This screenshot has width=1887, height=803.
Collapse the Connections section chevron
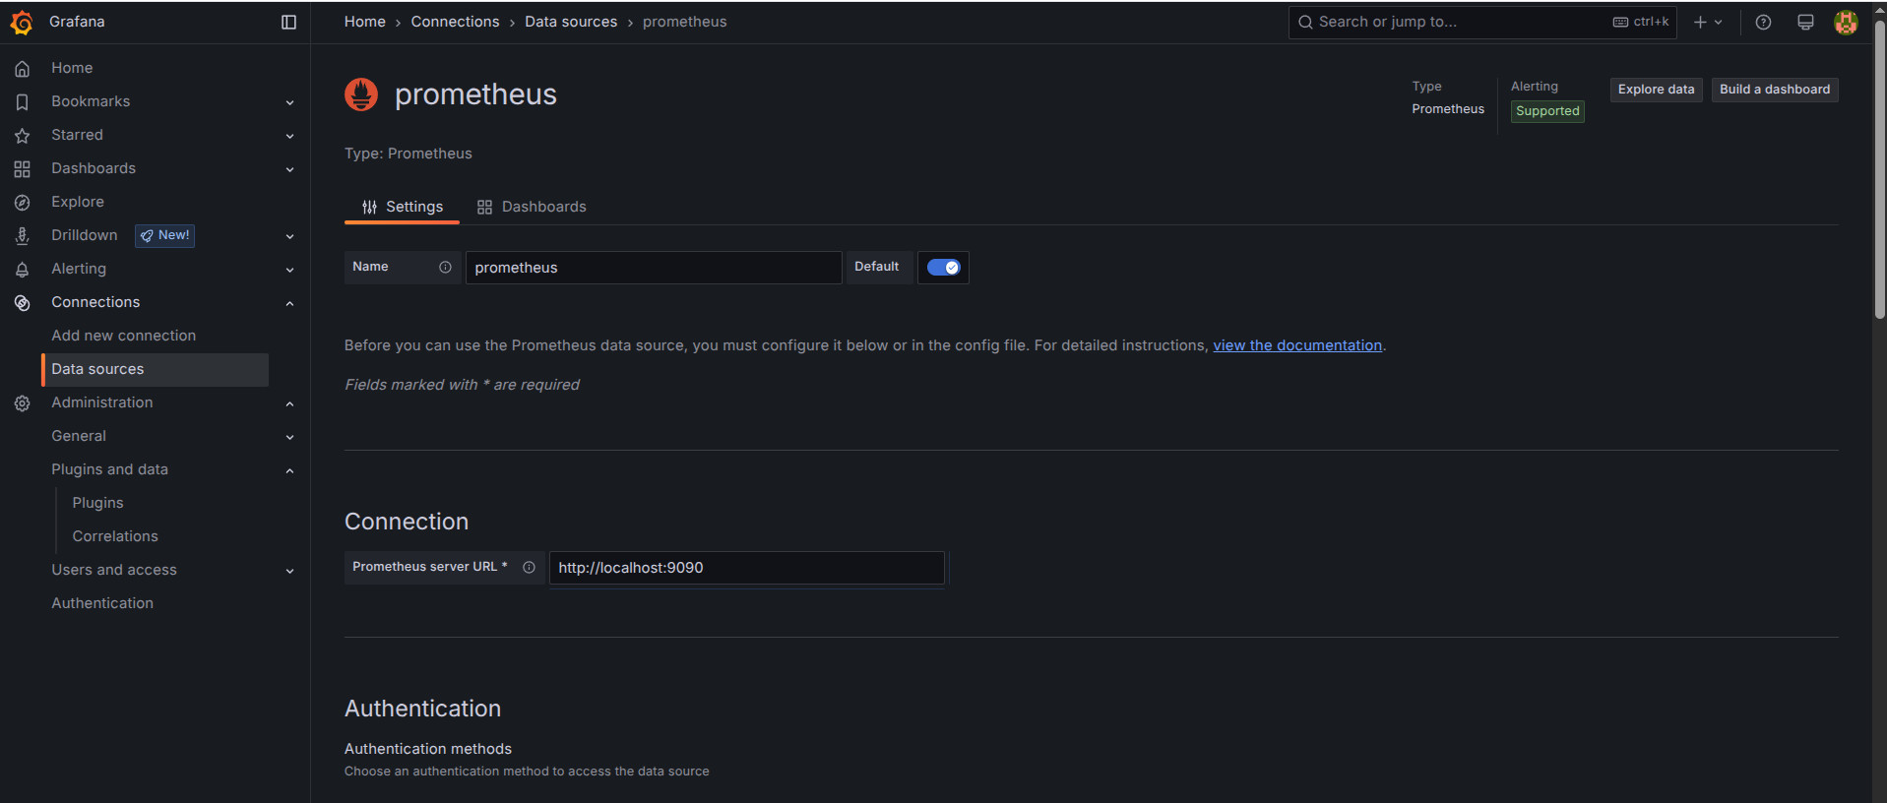pos(289,303)
